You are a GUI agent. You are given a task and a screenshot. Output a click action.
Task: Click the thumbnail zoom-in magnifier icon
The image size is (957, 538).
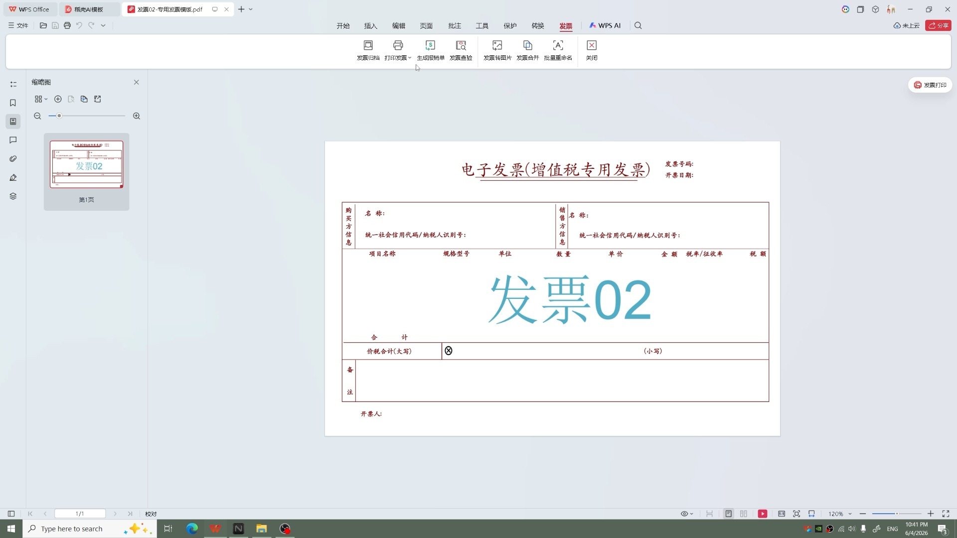coord(137,116)
